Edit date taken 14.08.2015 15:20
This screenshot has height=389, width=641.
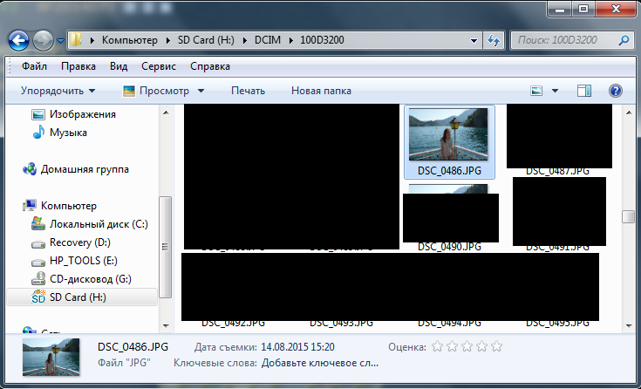point(297,347)
